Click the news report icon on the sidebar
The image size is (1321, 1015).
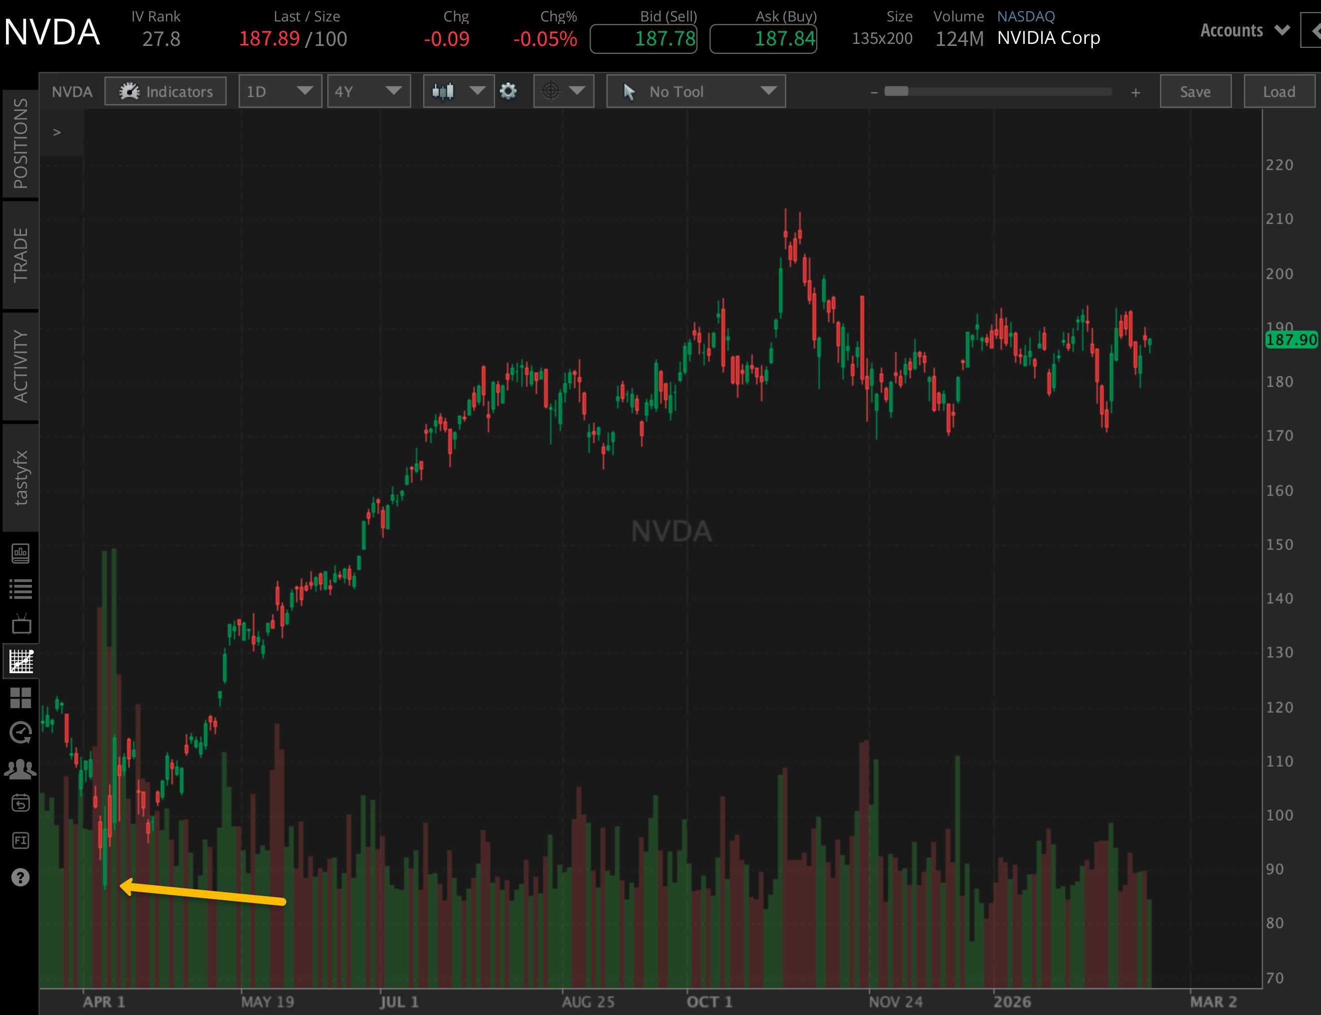coord(20,553)
